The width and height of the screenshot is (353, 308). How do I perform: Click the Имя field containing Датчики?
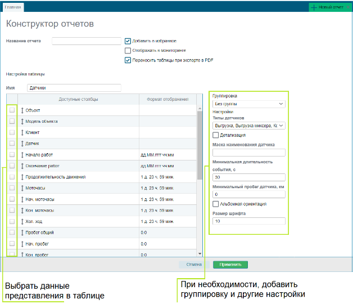tap(74, 88)
